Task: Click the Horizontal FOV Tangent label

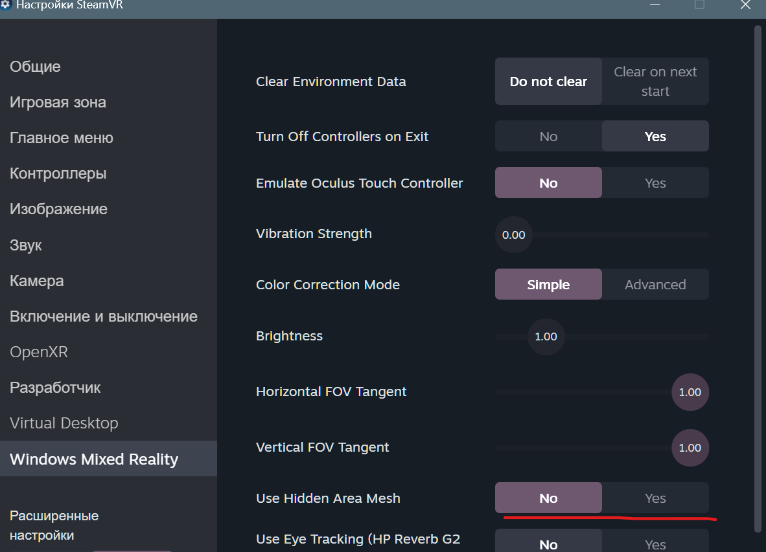Action: click(331, 392)
